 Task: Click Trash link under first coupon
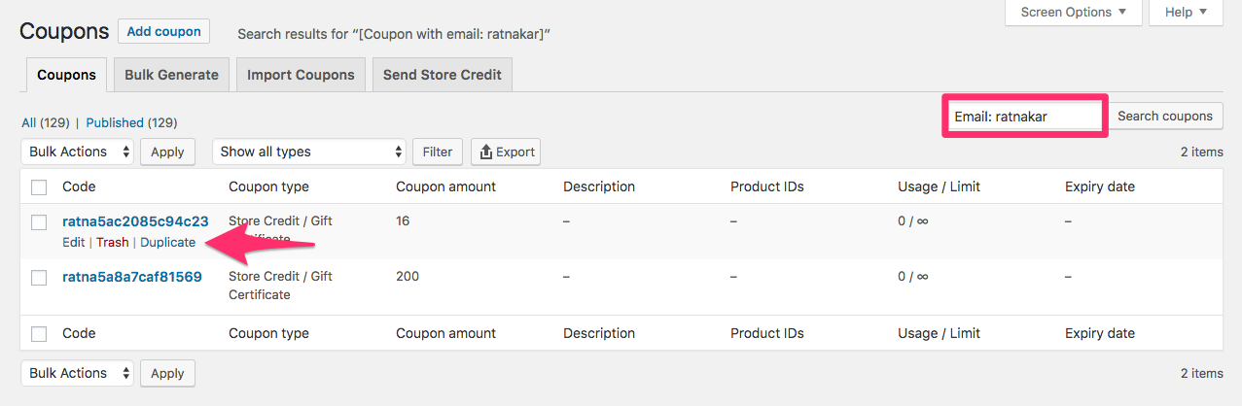pos(112,242)
